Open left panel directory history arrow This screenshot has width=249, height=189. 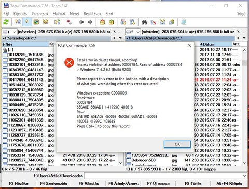tap(120, 38)
